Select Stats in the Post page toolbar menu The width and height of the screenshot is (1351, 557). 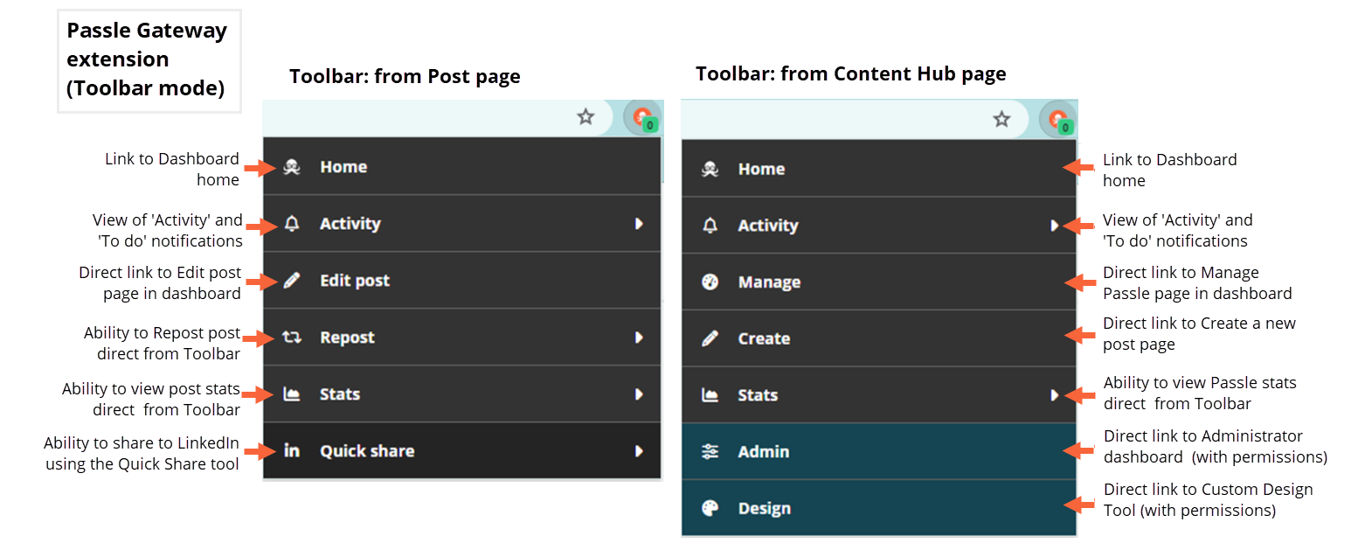(x=461, y=394)
